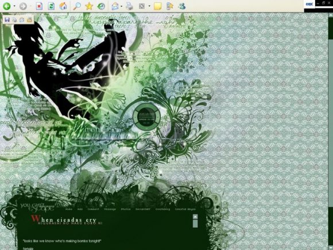The image size is (333, 250).
Task: Open Search with the magnifying glass
Action: [77, 6]
